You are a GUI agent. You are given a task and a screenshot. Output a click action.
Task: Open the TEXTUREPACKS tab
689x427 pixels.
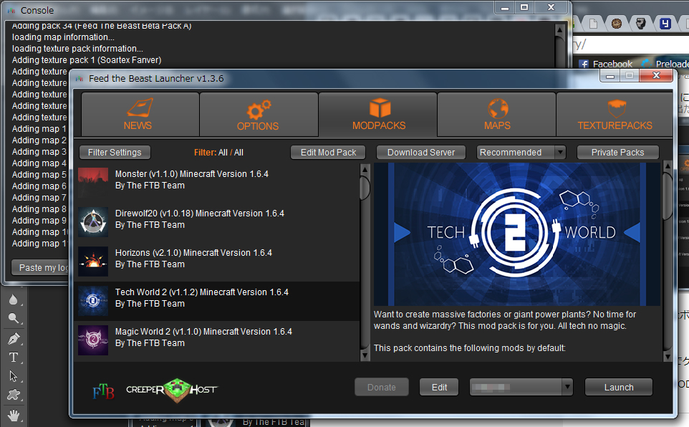(615, 115)
